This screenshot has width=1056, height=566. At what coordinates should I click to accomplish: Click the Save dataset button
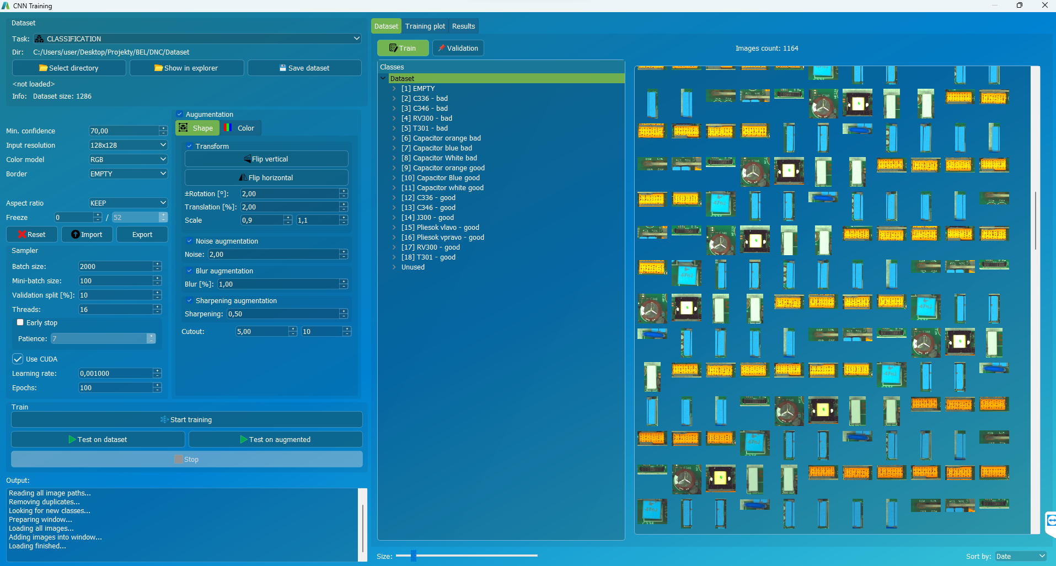304,68
